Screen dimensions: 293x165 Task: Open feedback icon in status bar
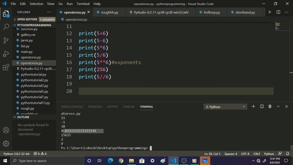(x=280, y=154)
